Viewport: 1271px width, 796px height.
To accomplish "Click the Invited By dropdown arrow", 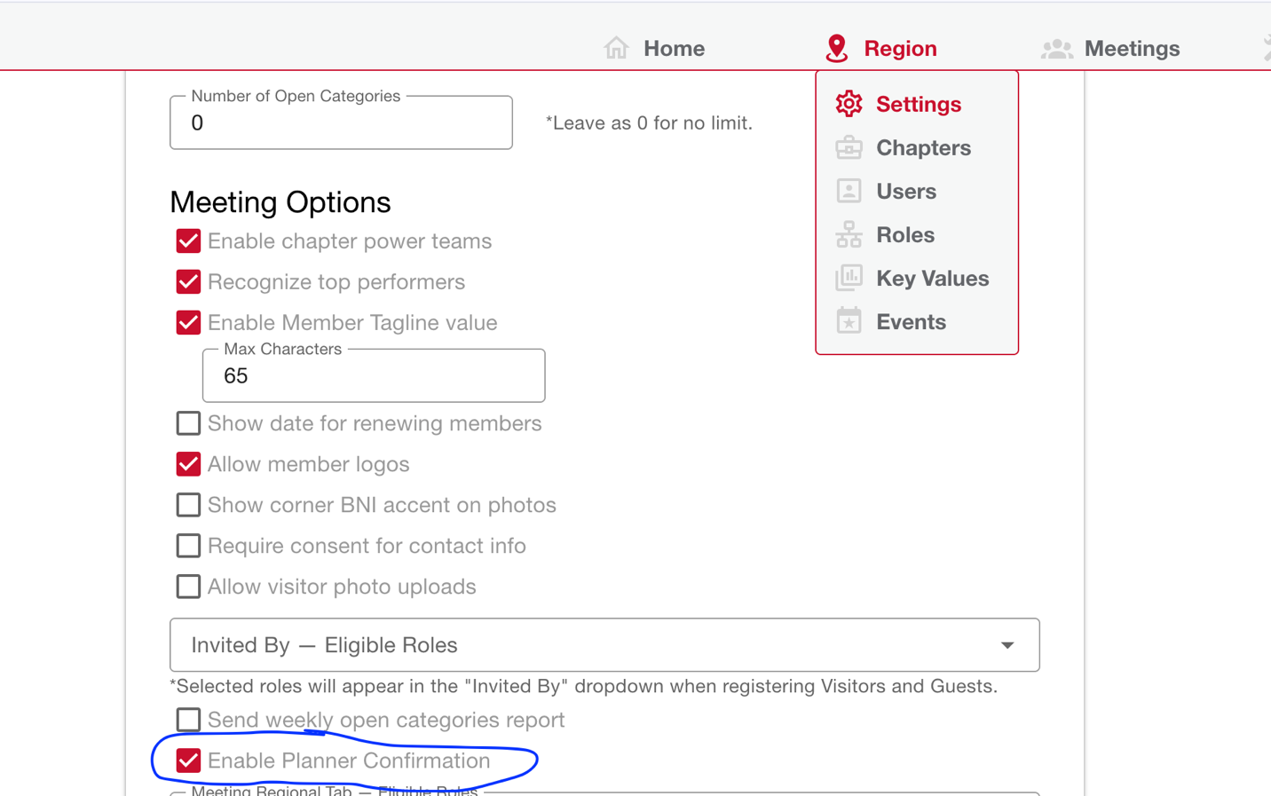I will click(1007, 645).
